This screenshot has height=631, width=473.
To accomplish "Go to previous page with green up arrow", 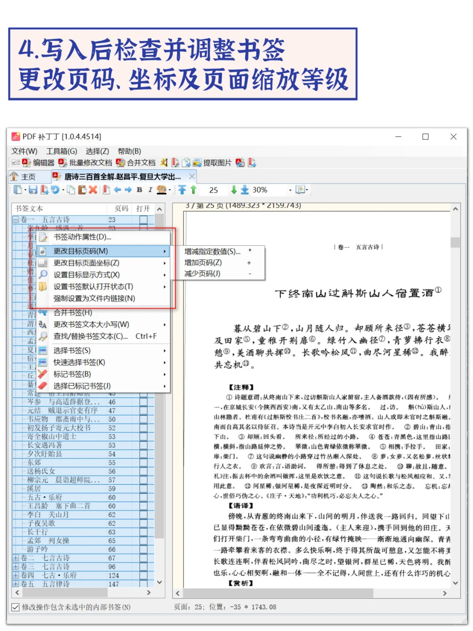I will (193, 190).
